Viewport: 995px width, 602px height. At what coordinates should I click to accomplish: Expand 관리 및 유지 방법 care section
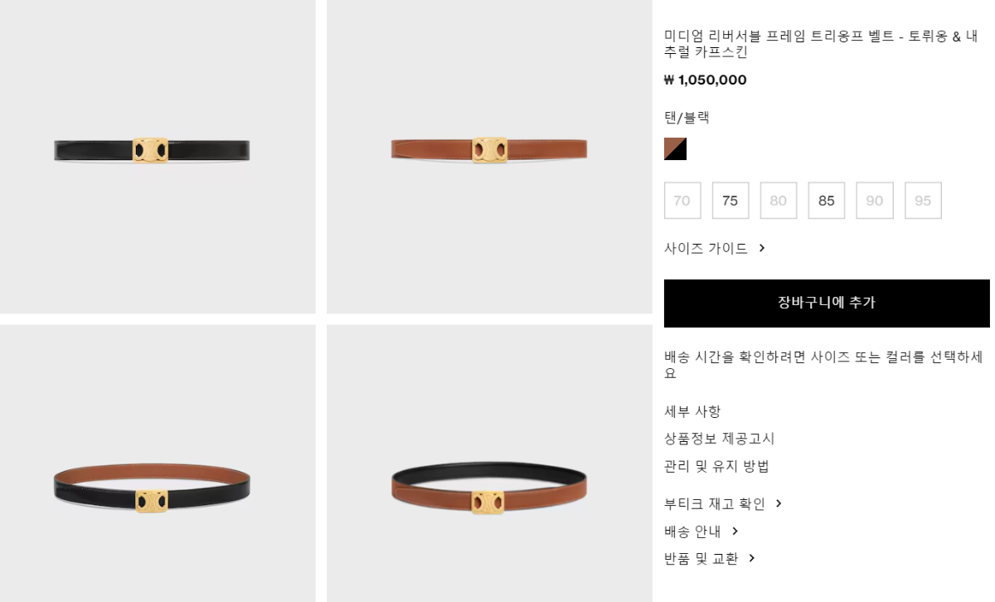[716, 466]
